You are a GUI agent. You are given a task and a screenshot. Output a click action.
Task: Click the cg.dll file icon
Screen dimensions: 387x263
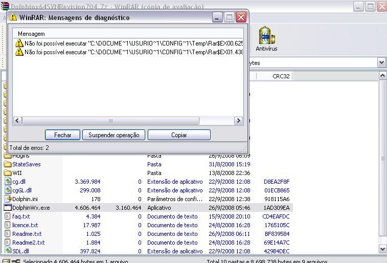[x=8, y=182]
